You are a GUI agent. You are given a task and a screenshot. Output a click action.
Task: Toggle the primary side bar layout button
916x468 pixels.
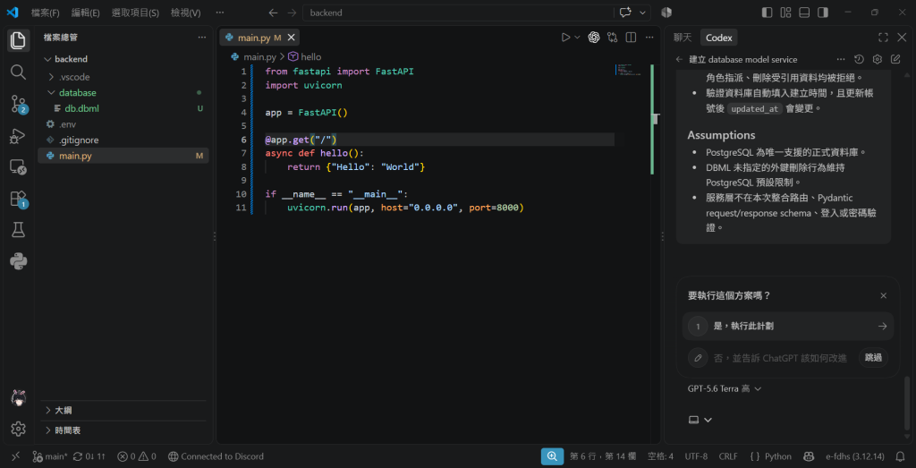click(x=767, y=13)
